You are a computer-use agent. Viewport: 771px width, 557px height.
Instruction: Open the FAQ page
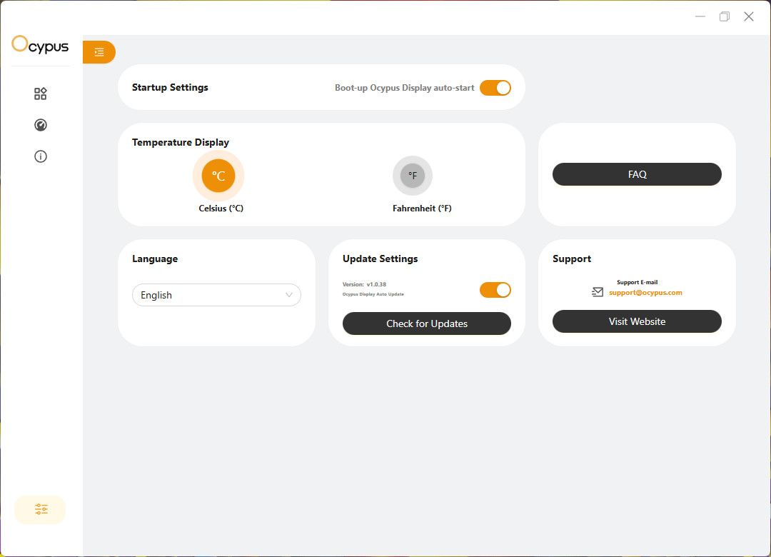pos(637,174)
